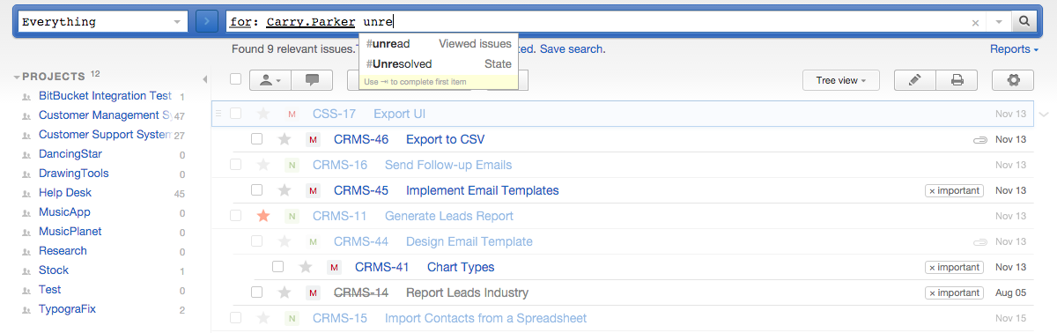The image size is (1057, 333).
Task: Tick the checkbox for CRMS-41 Chart Types
Action: click(x=278, y=267)
